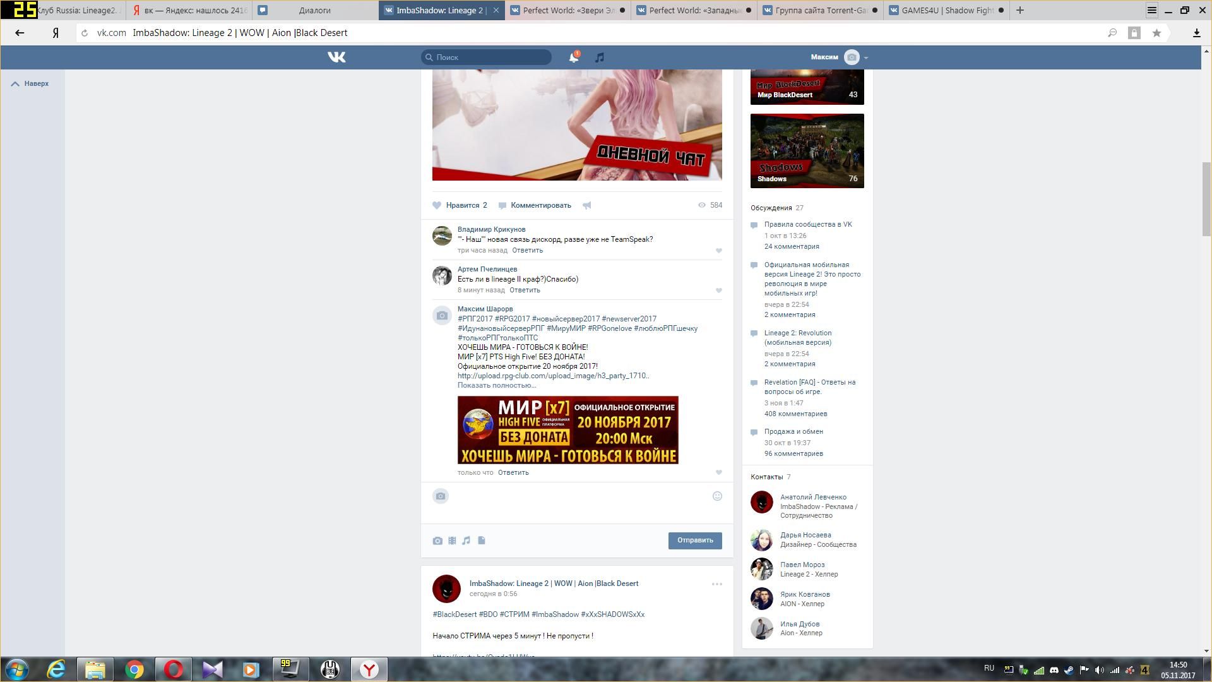Open browser downloads arrow icon
The height and width of the screenshot is (682, 1212).
[x=1196, y=33]
